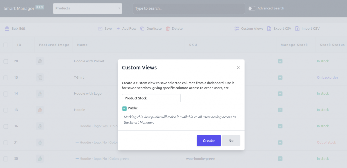347x168 pixels.
Task: Toggle Manage Stock for product 13 Hoodie
Action: (x=280, y=110)
